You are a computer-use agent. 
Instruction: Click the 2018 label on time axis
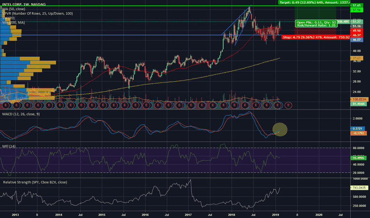[231, 215]
